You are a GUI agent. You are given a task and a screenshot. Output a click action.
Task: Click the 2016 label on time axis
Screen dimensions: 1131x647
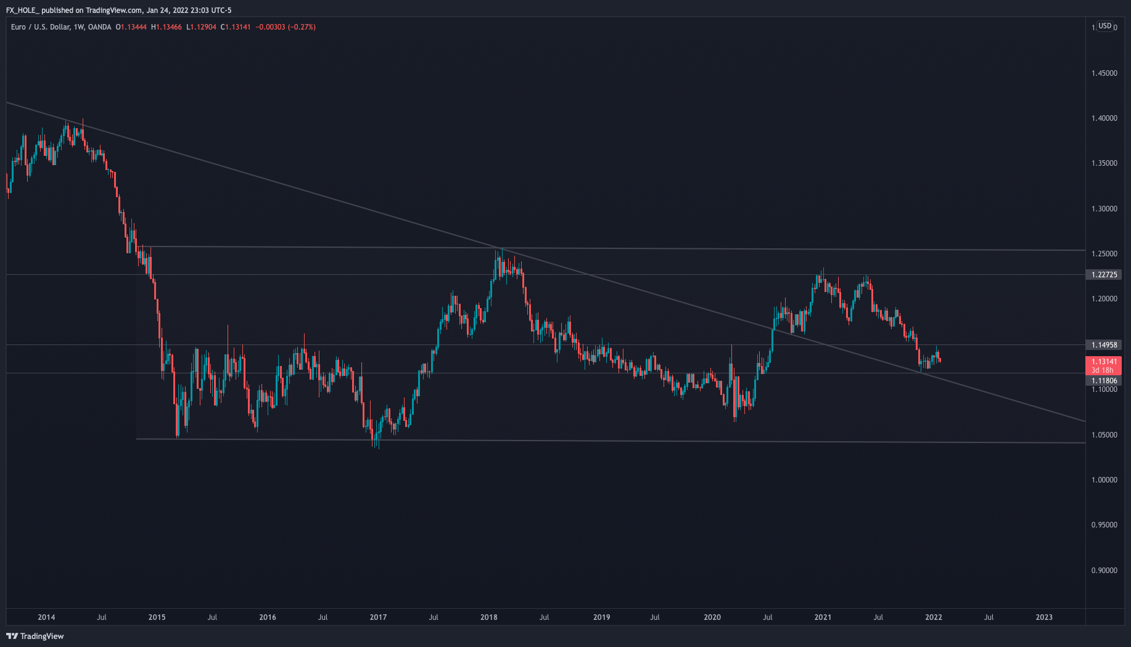click(x=268, y=617)
